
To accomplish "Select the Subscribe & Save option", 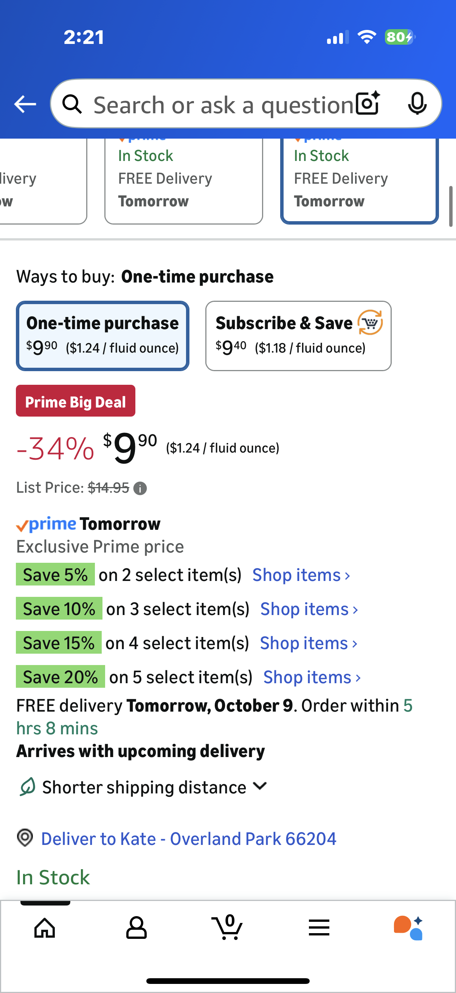I will click(x=298, y=336).
